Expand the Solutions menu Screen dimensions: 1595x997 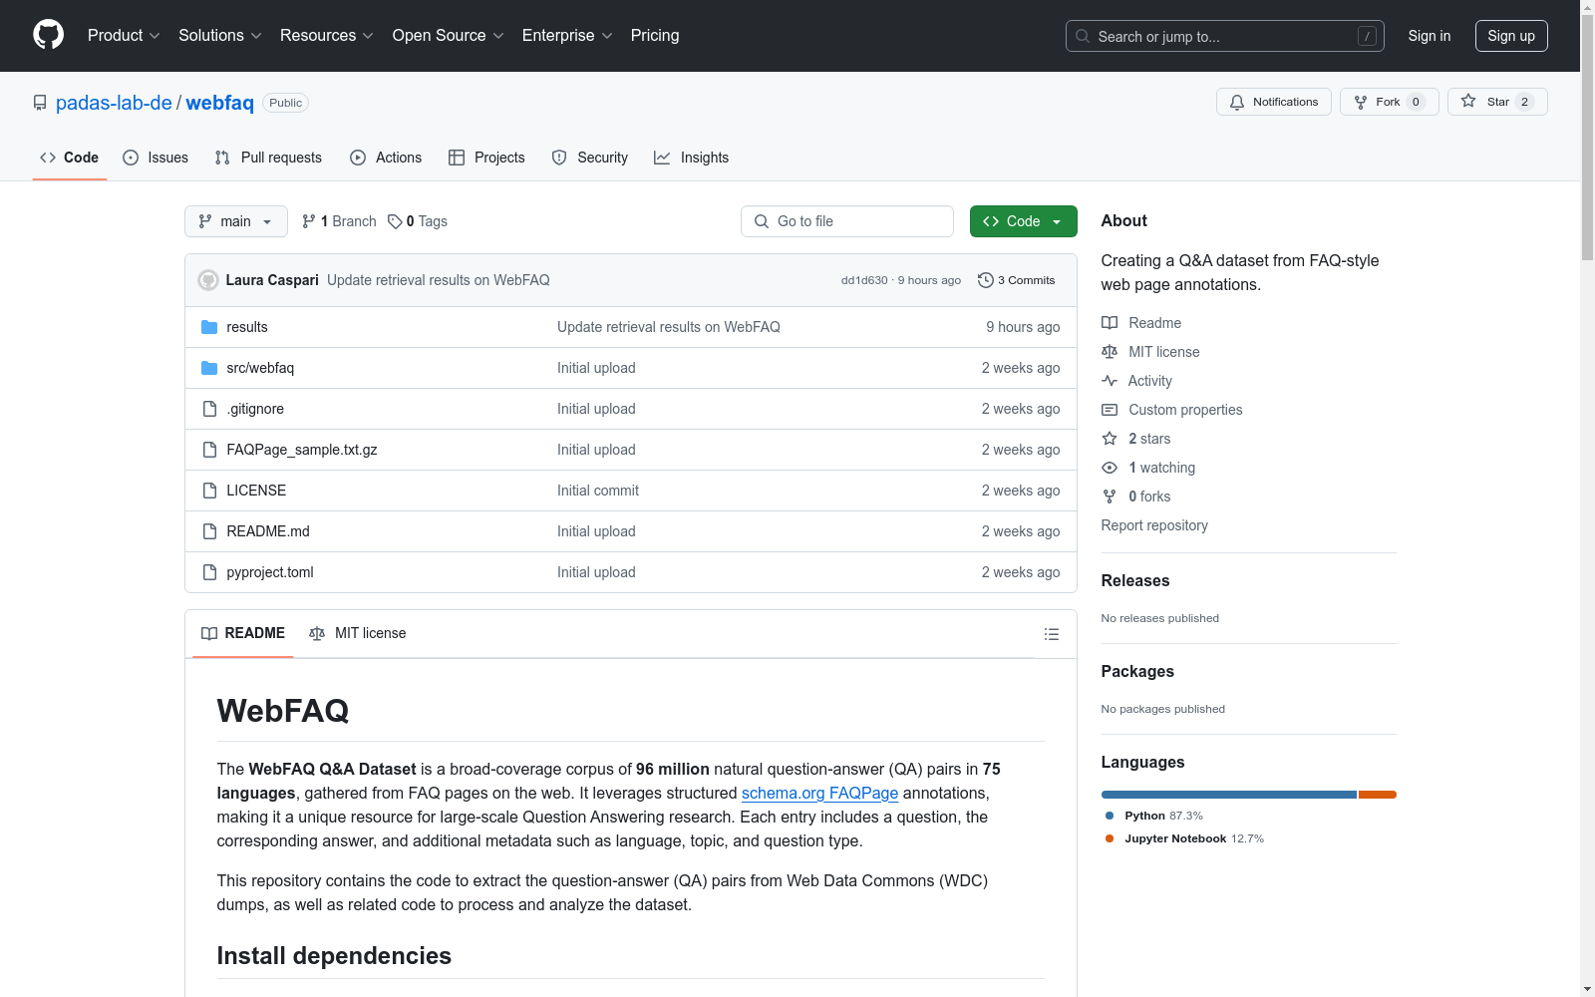[220, 36]
